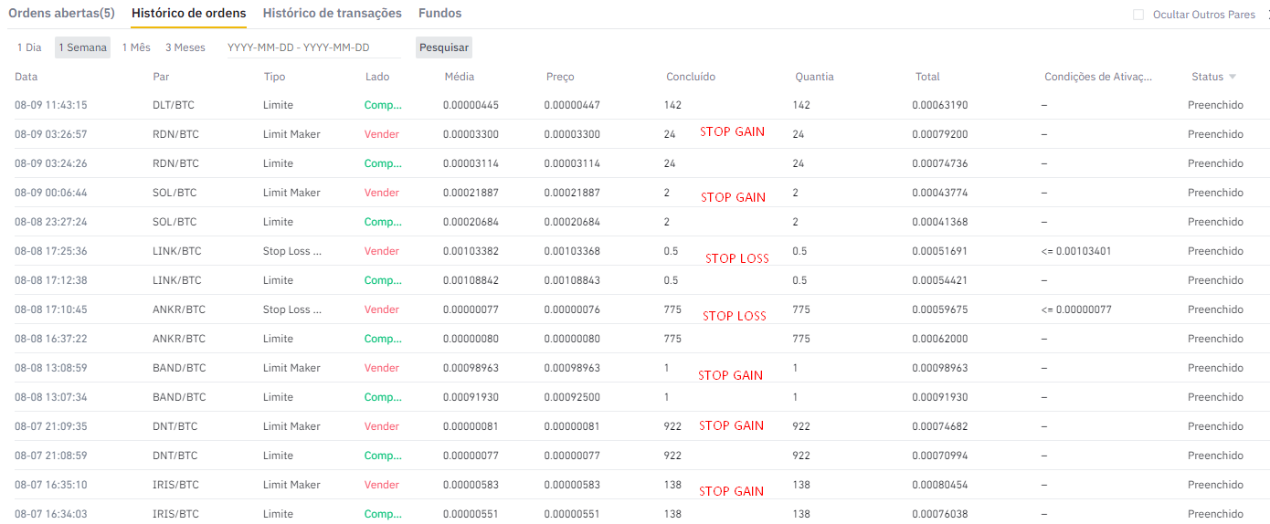Click price 0.00092500 in BAND/BTC row
Viewport: 1270px width, 524px height.
(572, 397)
